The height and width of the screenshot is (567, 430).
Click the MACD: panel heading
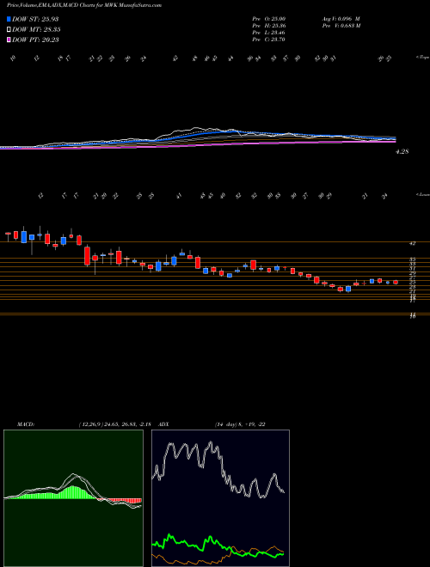point(25,424)
